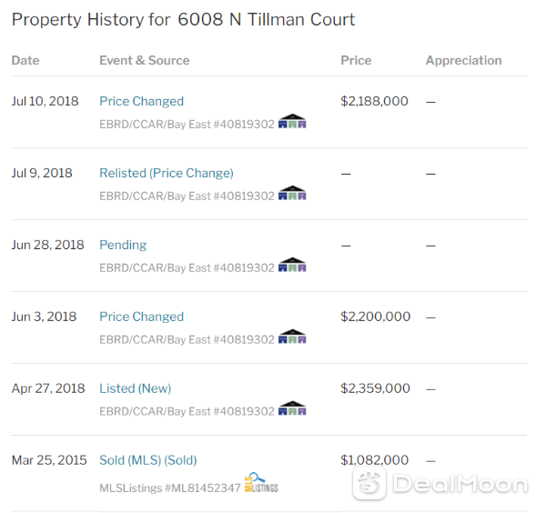Image resolution: width=546 pixels, height=513 pixels.
Task: Click the Bay East logo in Jul 10, 2018 row
Action: click(292, 121)
